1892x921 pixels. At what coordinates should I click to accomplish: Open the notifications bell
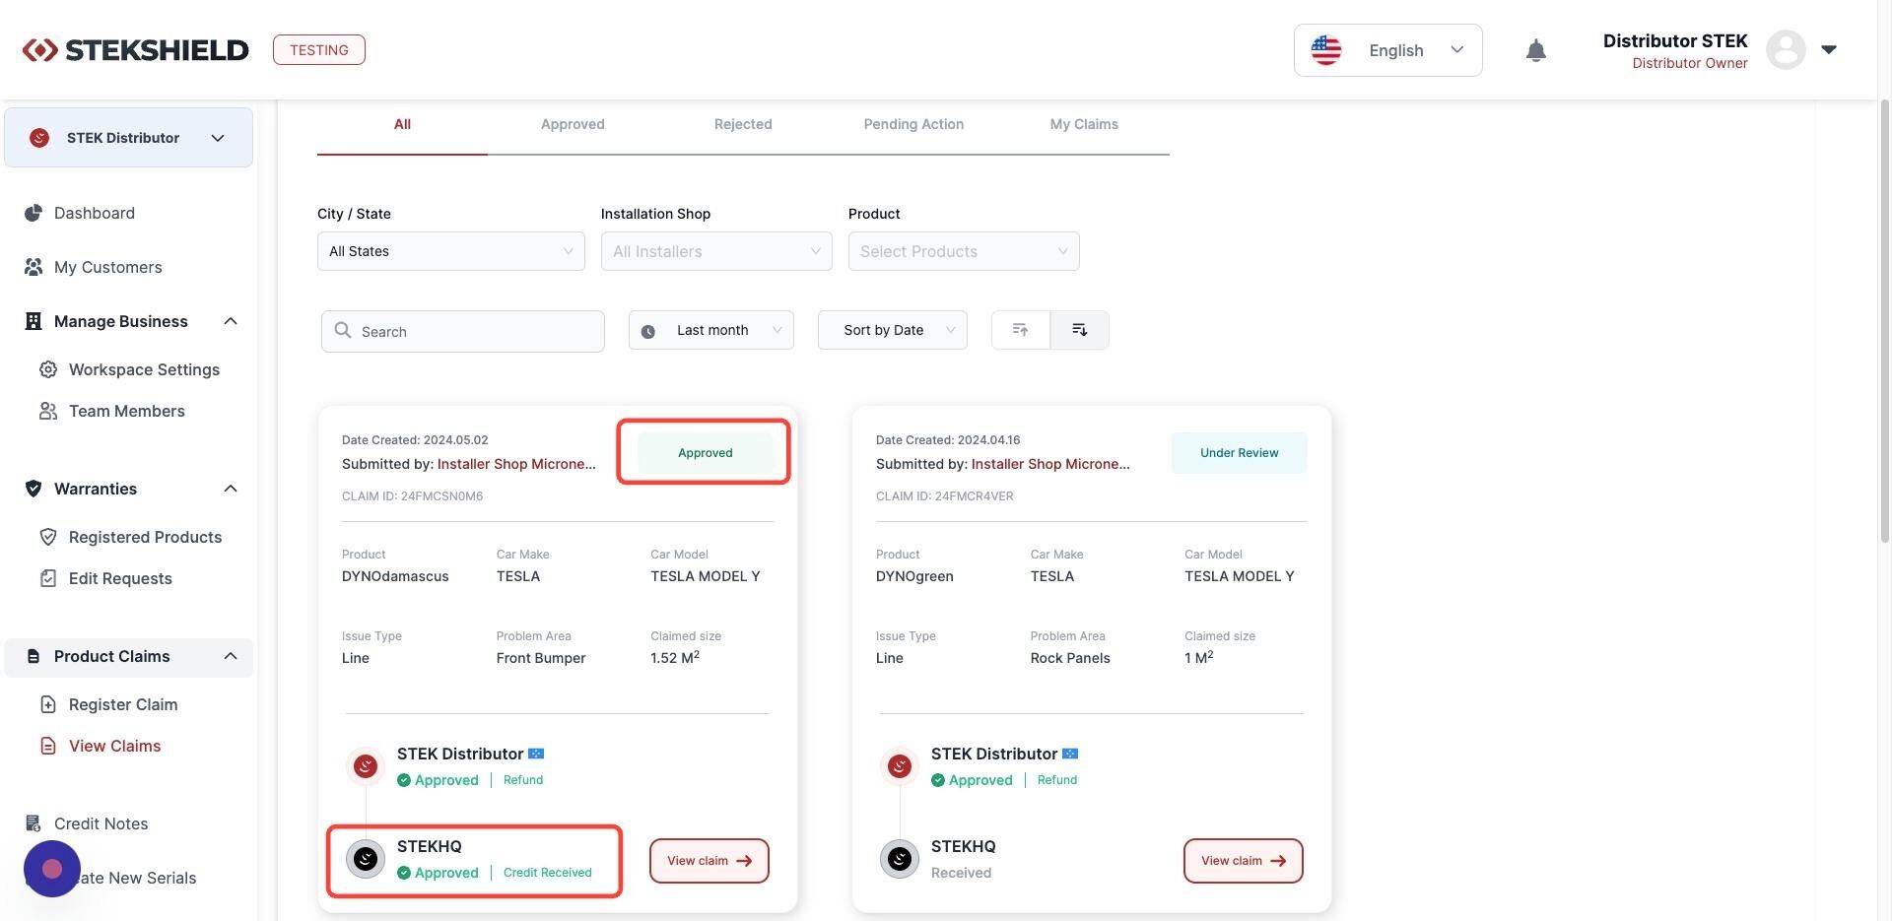coord(1535,50)
